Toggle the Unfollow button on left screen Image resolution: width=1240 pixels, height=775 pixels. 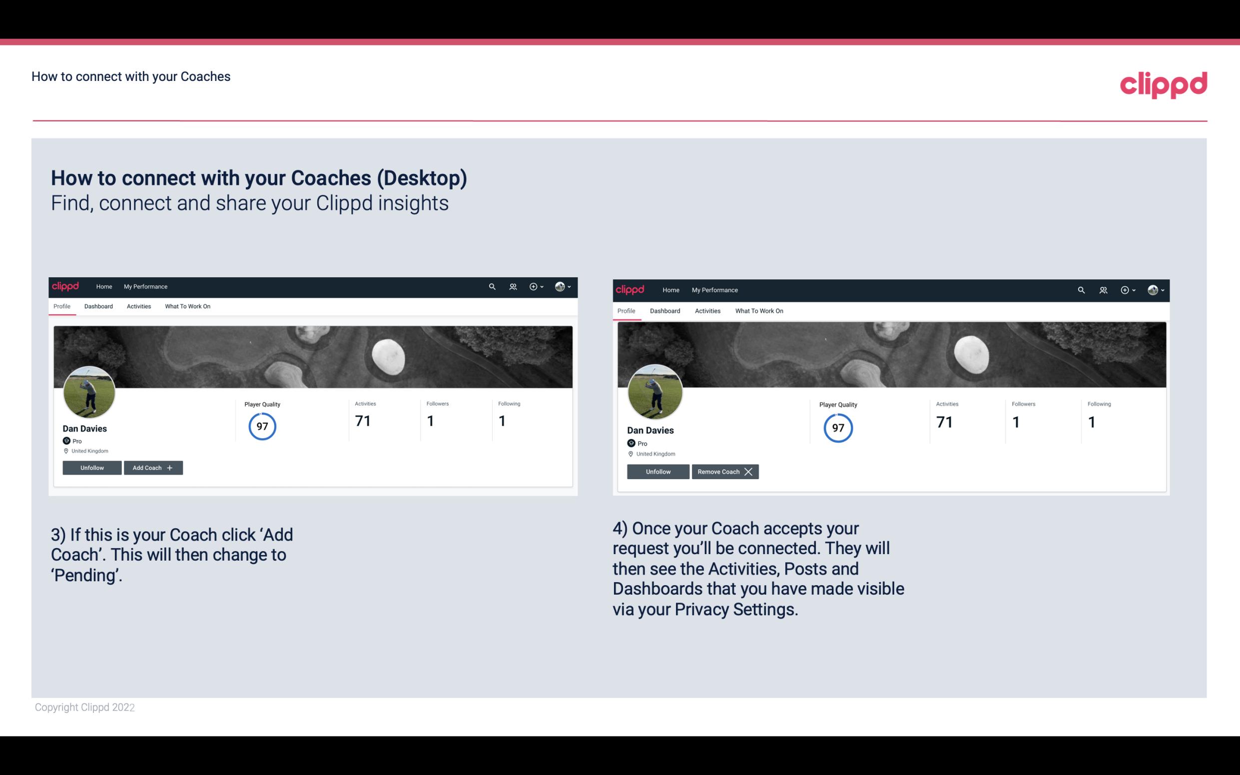[x=92, y=467]
